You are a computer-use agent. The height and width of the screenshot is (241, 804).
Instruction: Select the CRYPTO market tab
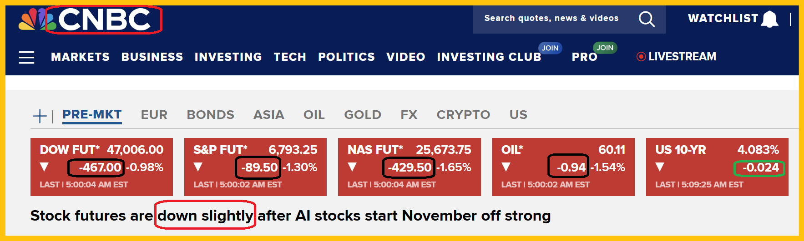[x=463, y=115]
